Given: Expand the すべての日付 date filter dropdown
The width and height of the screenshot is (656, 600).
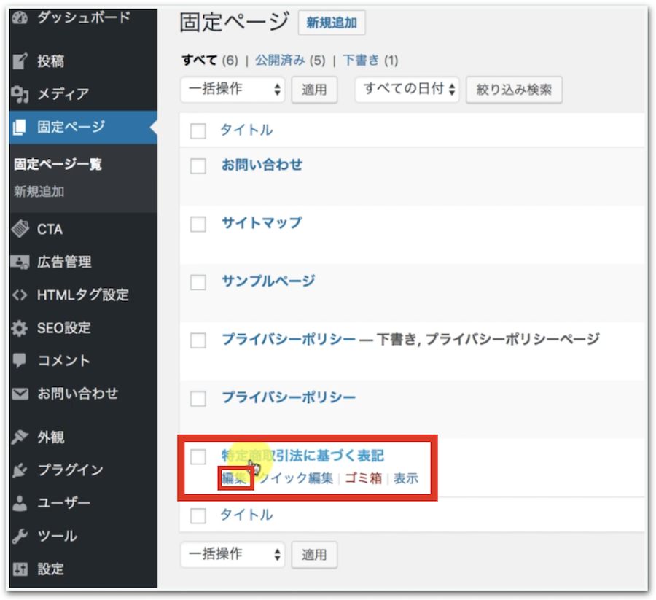Looking at the screenshot, I should coord(407,90).
